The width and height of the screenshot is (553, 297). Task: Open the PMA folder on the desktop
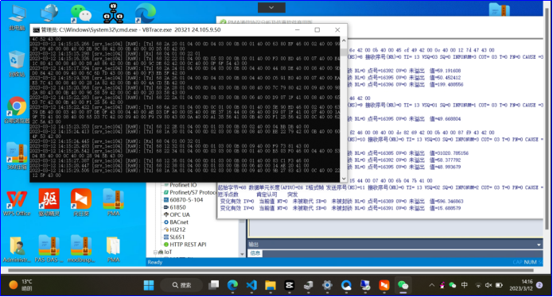113,249
